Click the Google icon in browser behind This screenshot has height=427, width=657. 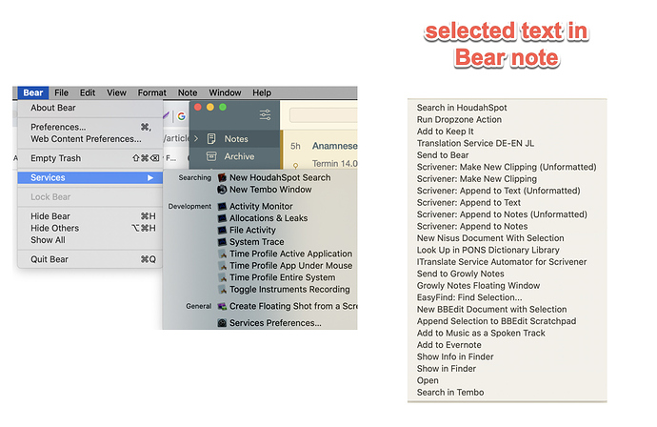(x=182, y=116)
